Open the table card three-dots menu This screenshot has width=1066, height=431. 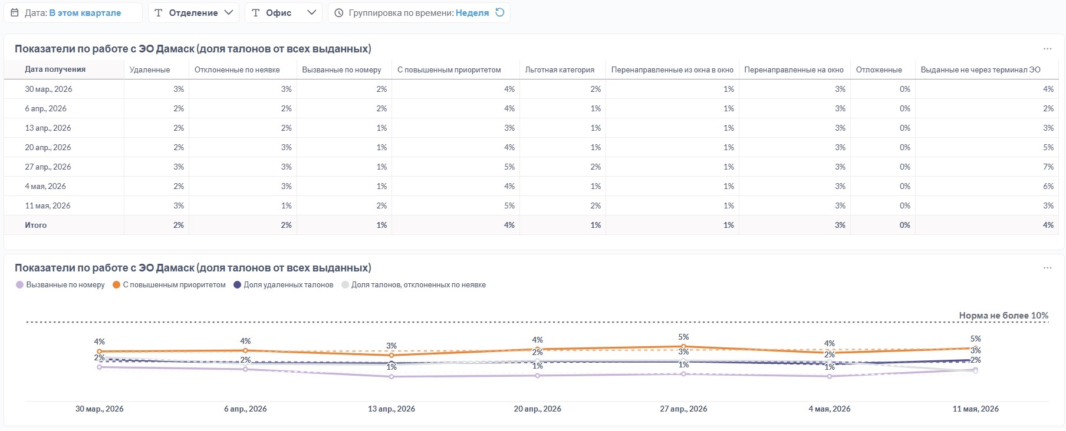click(1047, 49)
